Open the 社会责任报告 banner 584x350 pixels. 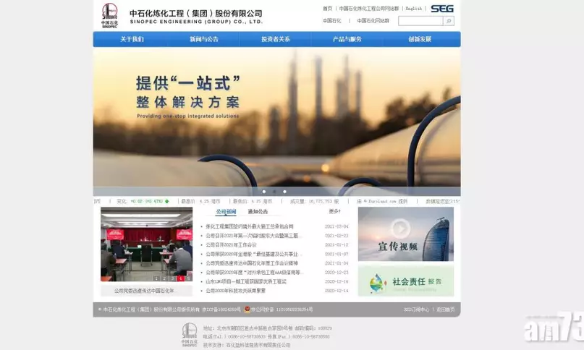[x=406, y=281]
